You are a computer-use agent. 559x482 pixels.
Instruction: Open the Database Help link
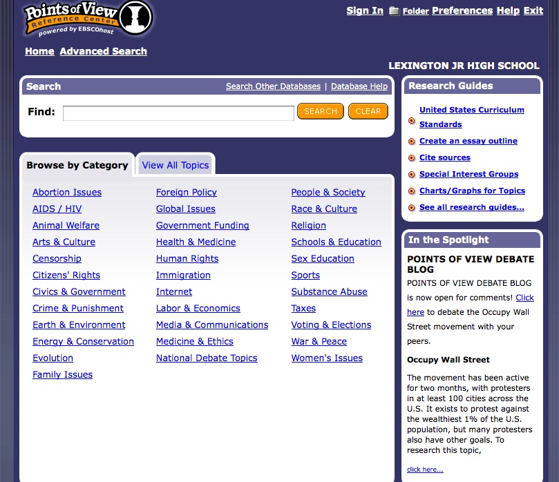tap(359, 86)
